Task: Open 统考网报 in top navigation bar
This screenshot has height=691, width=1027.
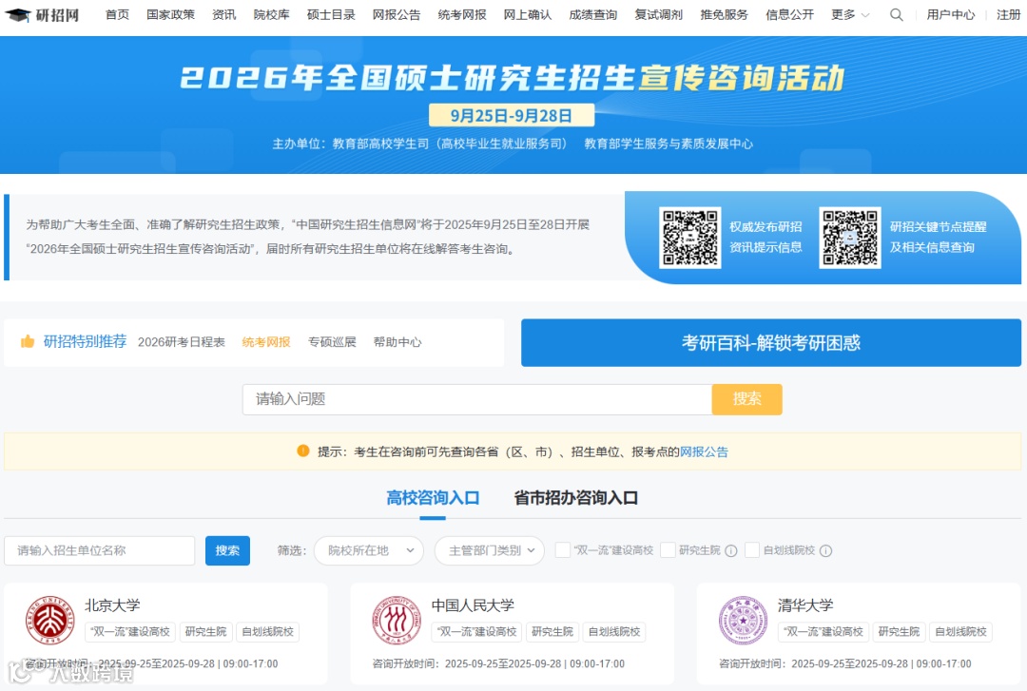Action: pos(462,14)
